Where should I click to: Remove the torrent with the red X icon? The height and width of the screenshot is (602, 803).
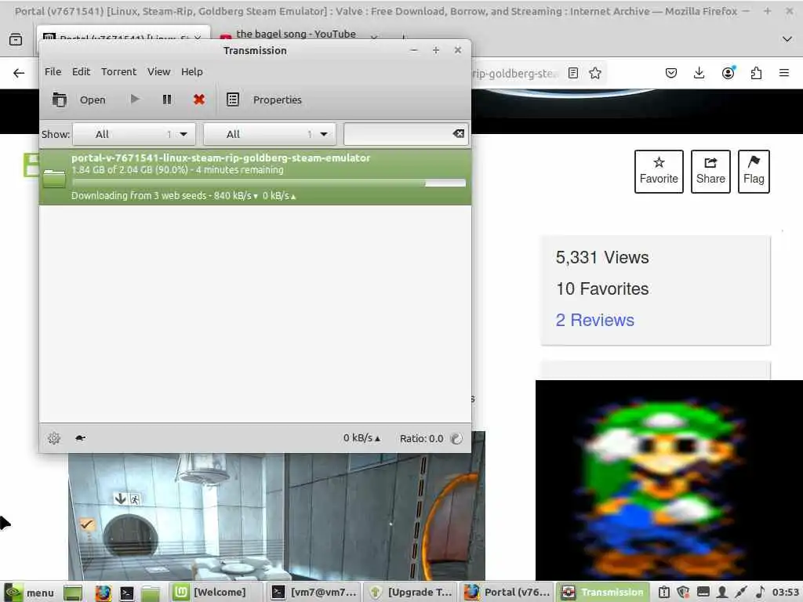point(199,100)
